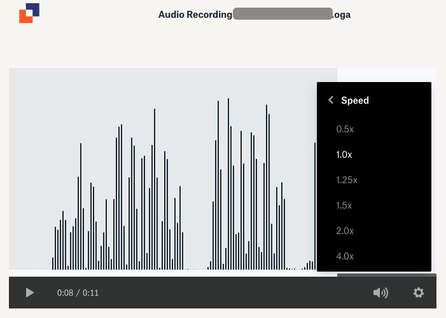
Task: Click the Speed menu header label
Action: coord(355,100)
